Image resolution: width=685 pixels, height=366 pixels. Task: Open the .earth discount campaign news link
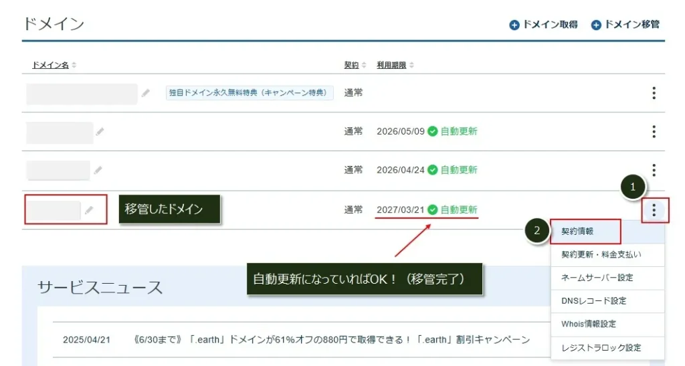(x=332, y=340)
